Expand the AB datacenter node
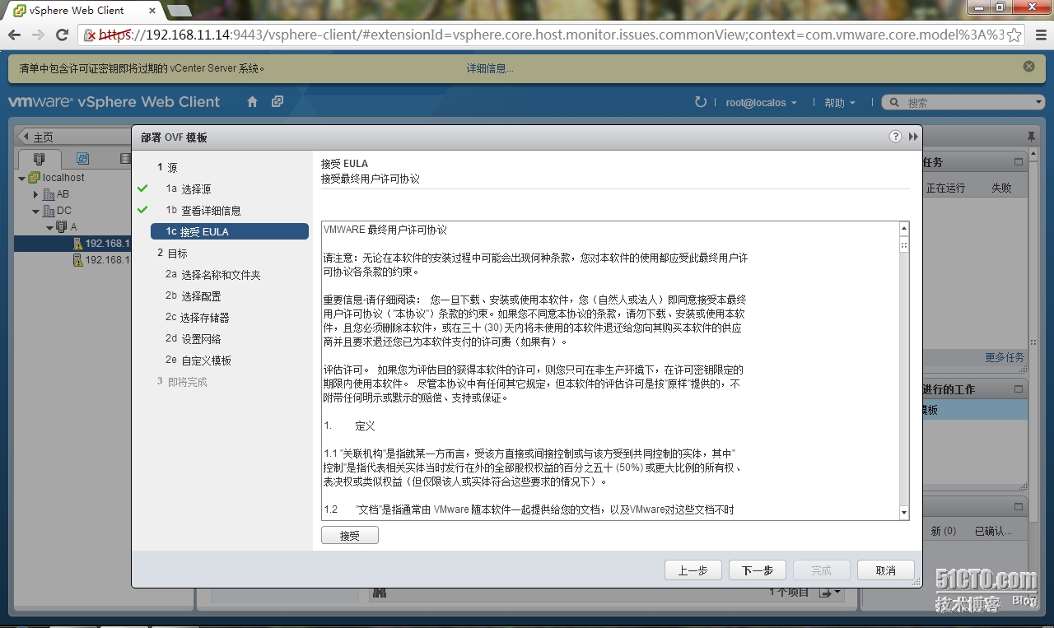 (x=35, y=194)
